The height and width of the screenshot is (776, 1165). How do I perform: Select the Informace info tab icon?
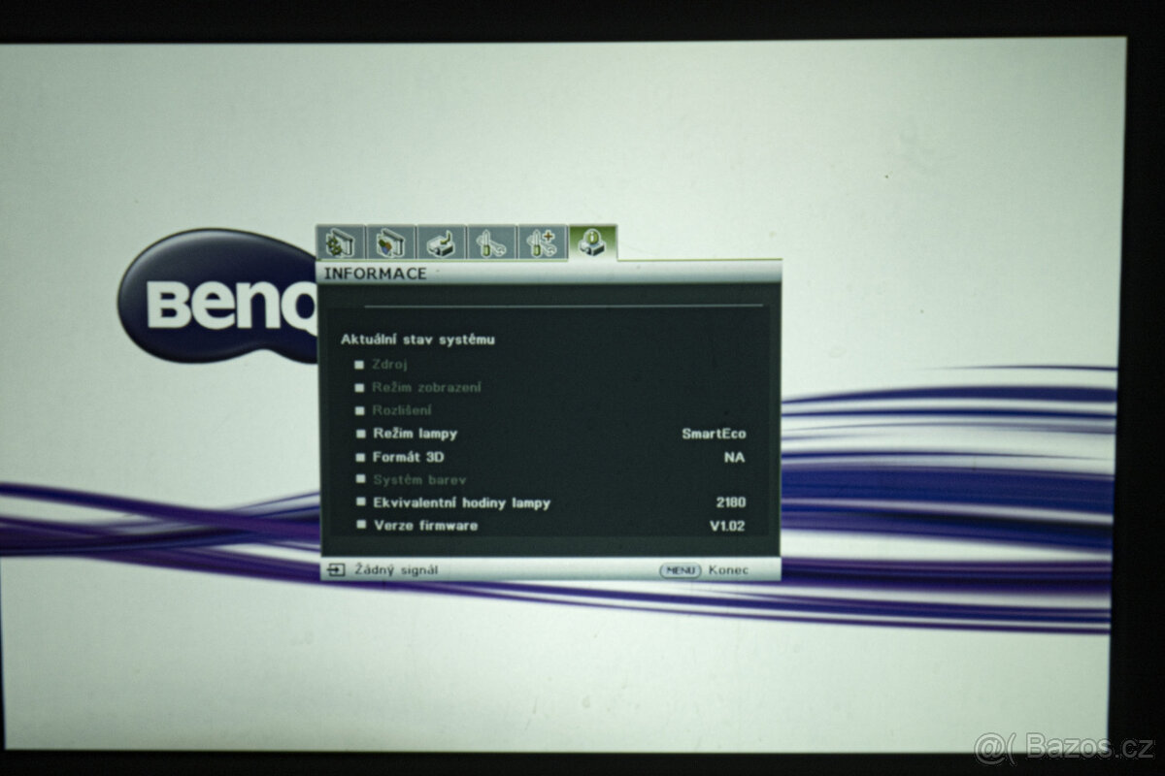pyautogui.click(x=590, y=242)
